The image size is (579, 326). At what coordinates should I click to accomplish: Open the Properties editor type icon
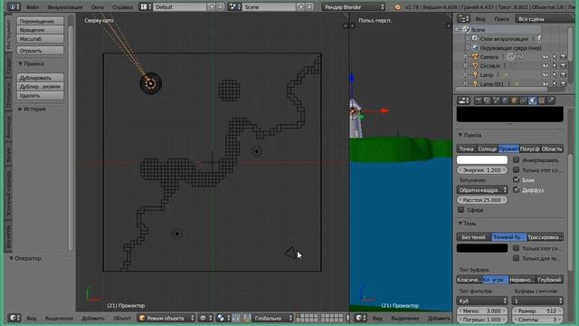click(x=463, y=101)
